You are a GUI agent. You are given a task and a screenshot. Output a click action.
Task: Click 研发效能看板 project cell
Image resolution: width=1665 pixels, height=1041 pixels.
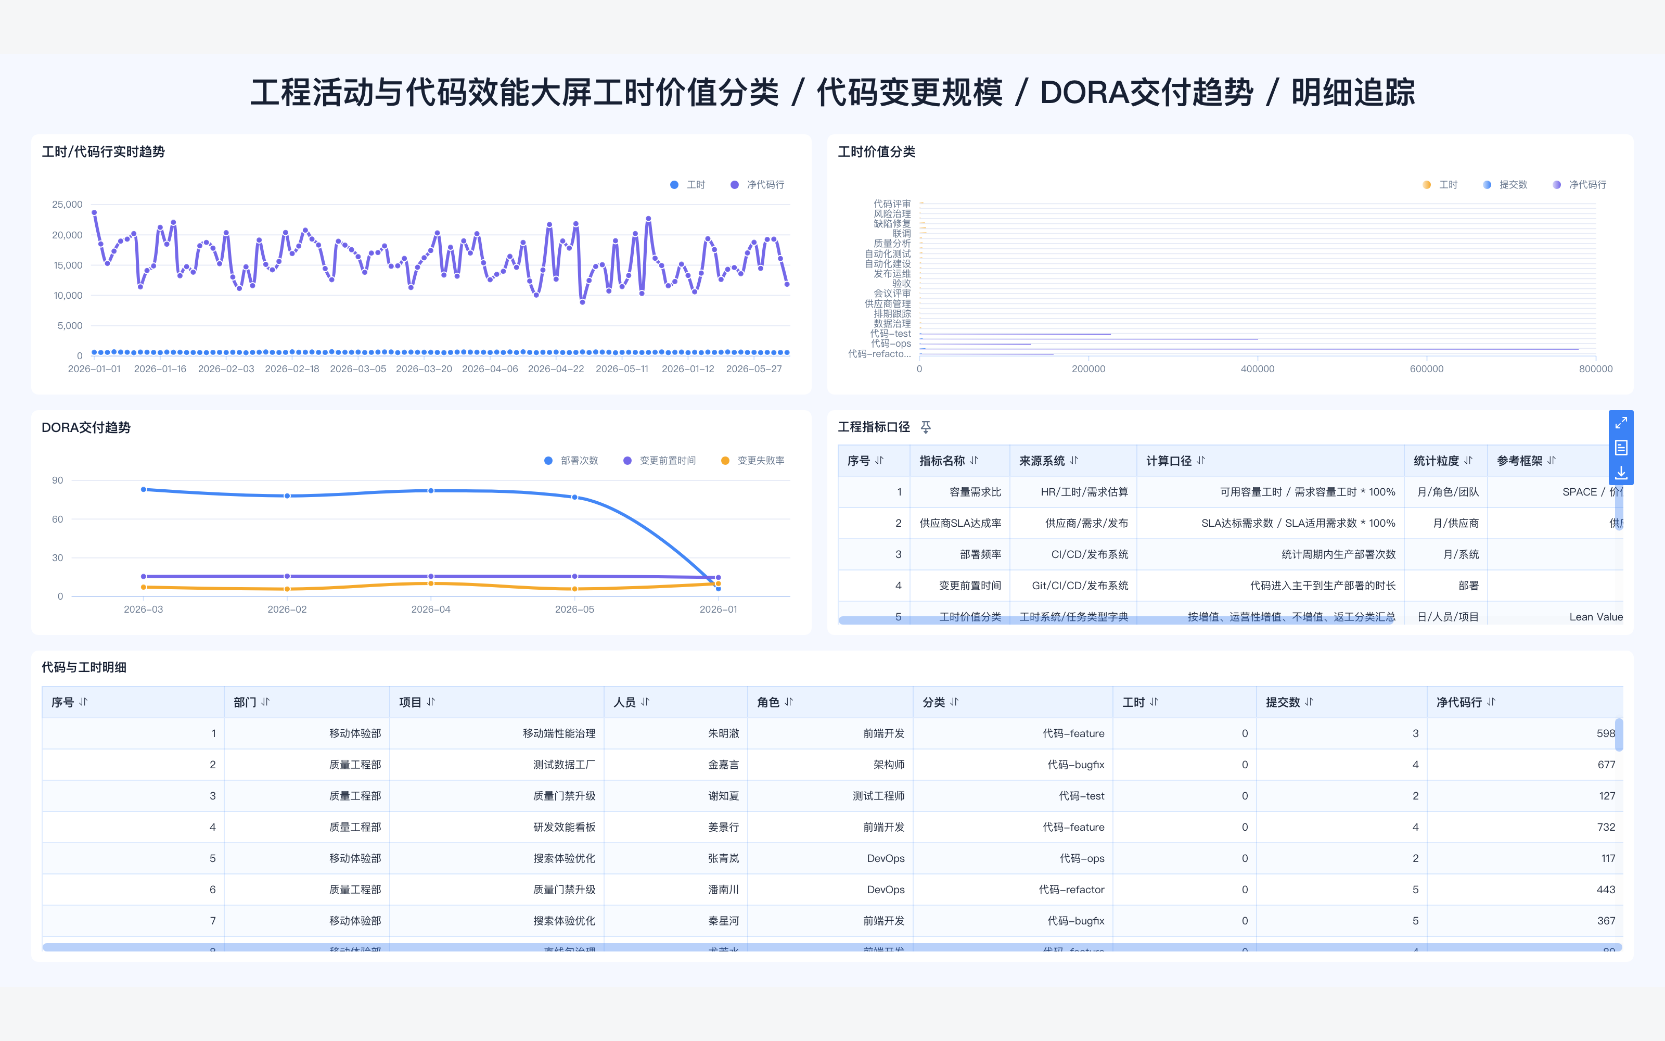tap(497, 828)
